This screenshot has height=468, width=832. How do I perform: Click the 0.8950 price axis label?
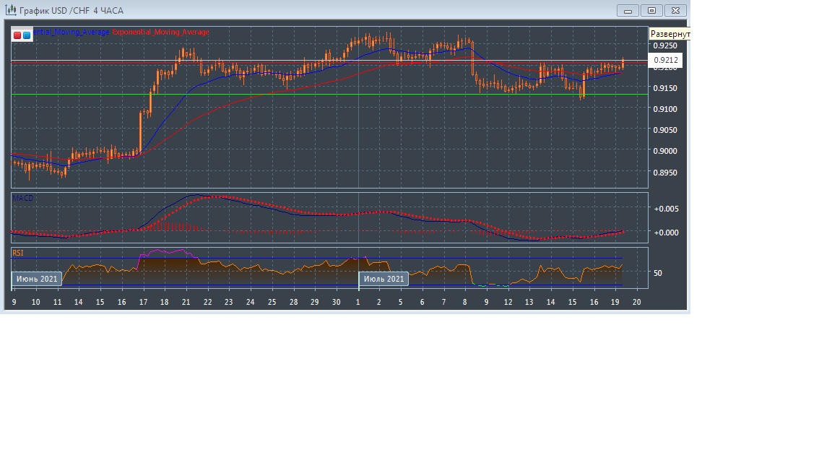[x=664, y=173]
